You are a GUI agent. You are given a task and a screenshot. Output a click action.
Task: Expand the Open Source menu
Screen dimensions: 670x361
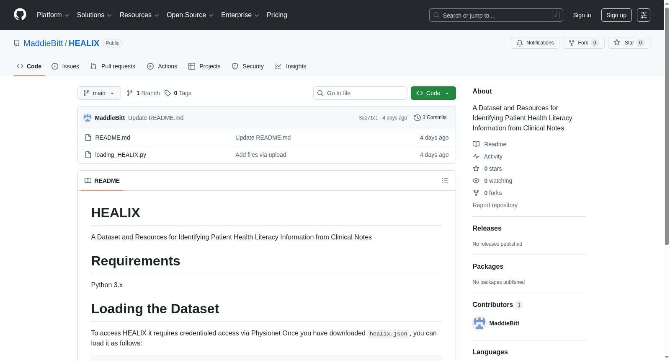(190, 15)
